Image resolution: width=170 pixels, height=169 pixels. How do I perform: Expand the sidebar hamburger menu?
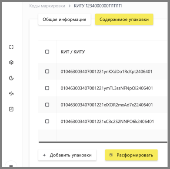coord(11,166)
